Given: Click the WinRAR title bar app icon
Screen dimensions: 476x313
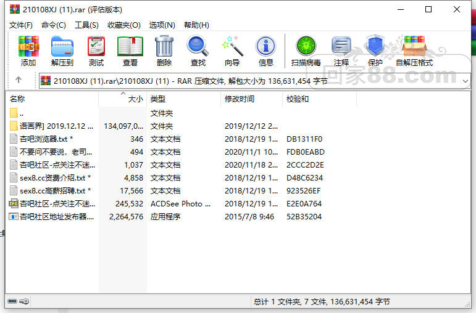Looking at the screenshot, I should [x=15, y=9].
